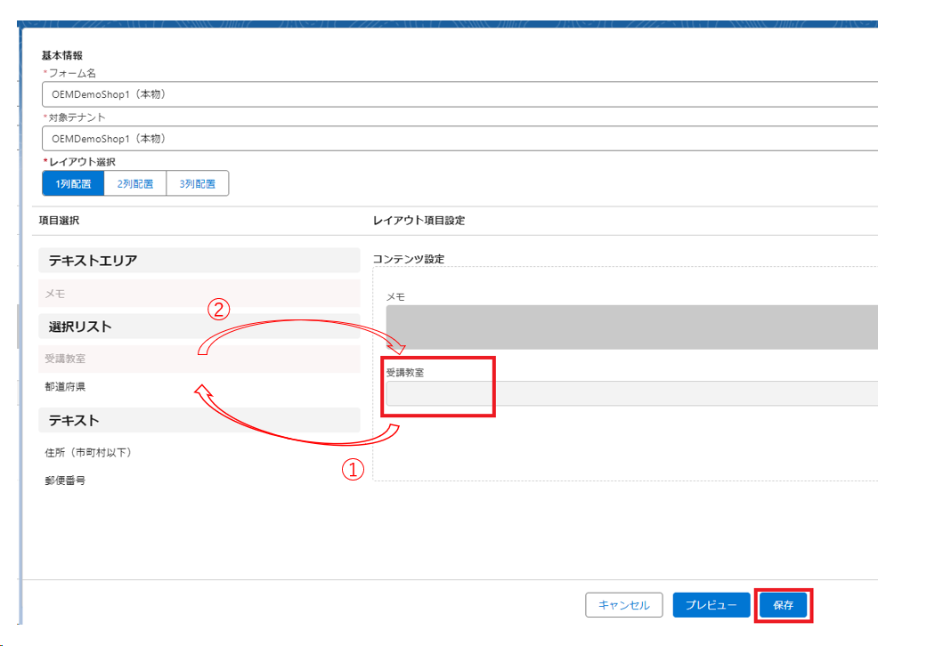Click the circled number 2 annotation marker
935x646 pixels.
coord(218,309)
